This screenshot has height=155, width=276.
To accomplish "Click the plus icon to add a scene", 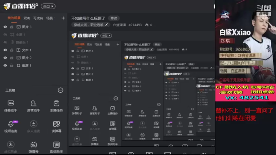I will [63, 18].
